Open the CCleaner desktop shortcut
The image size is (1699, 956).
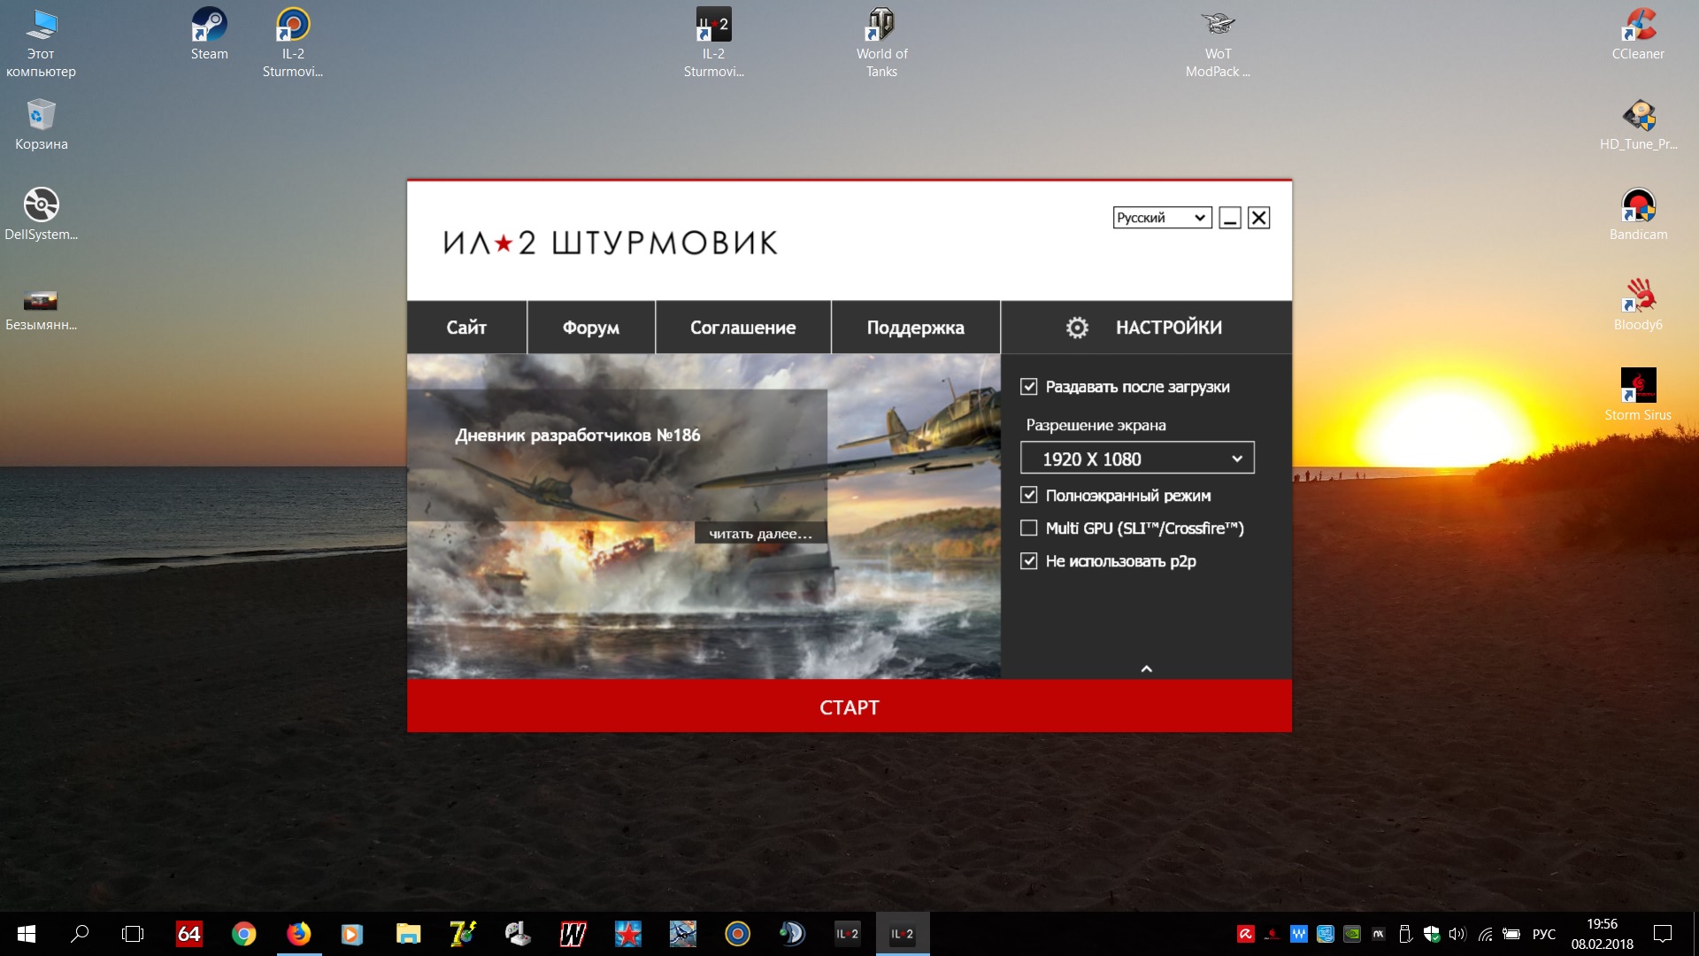[1638, 34]
